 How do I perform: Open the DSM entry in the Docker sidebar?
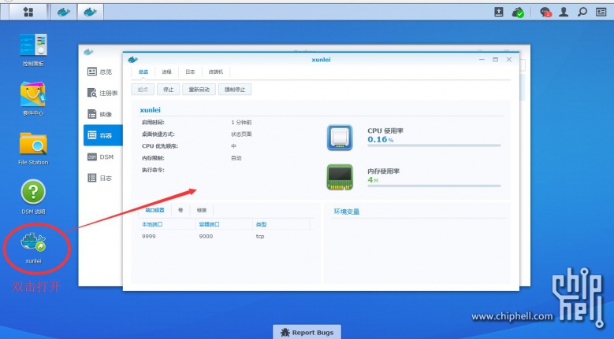101,157
